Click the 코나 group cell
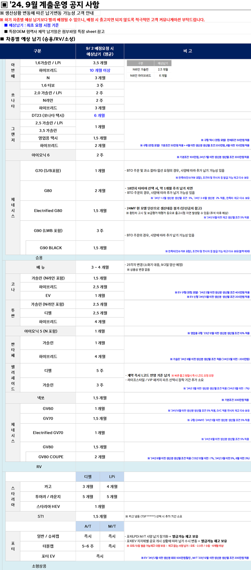The height and width of the screenshot is (570, 251). point(13,287)
